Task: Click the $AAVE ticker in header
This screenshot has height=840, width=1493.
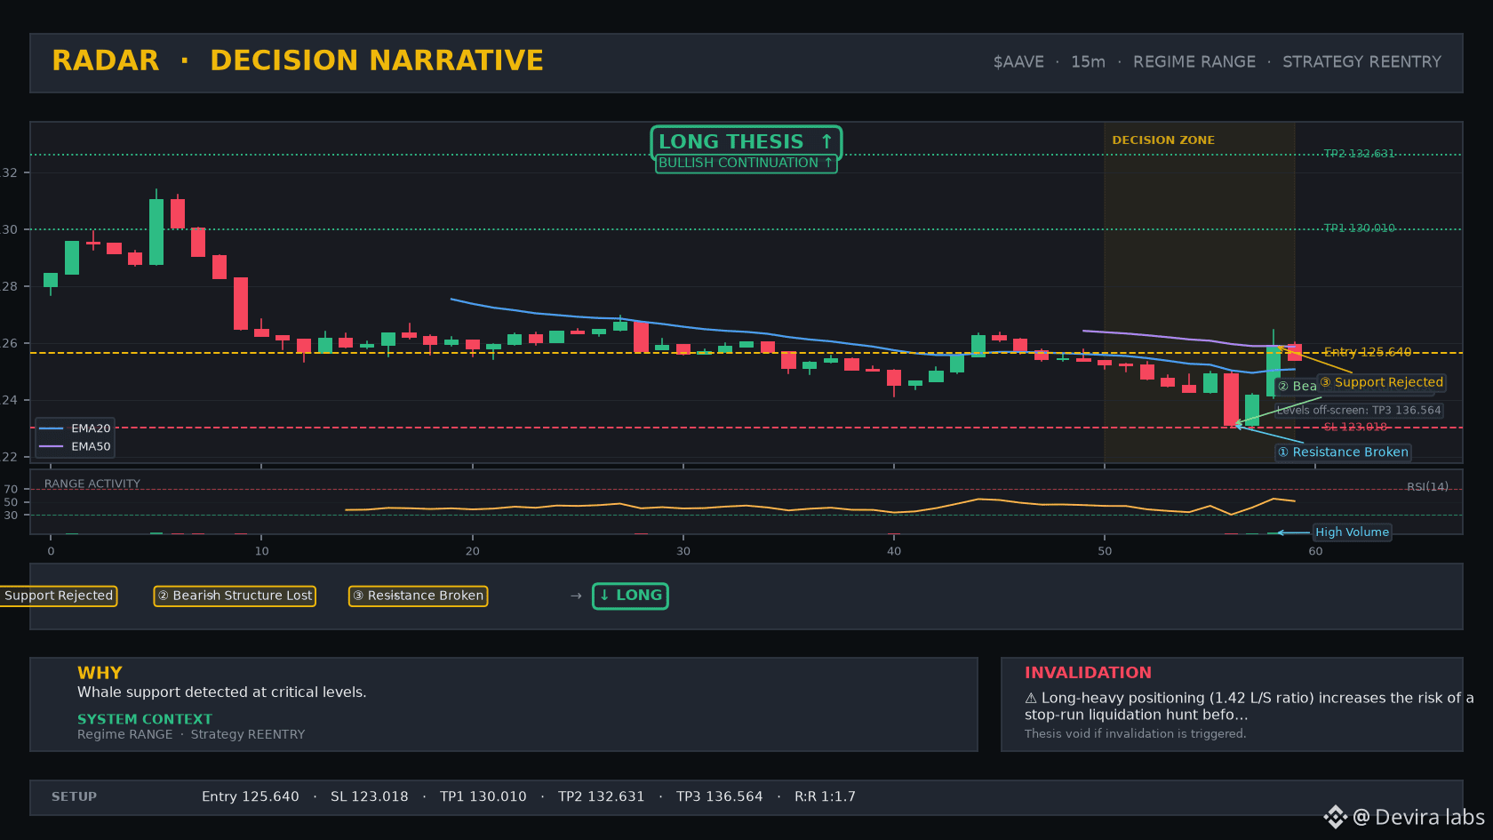Action: pyautogui.click(x=1018, y=62)
